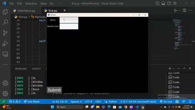Change indentation via Spaces: 4

[x=76, y=101]
